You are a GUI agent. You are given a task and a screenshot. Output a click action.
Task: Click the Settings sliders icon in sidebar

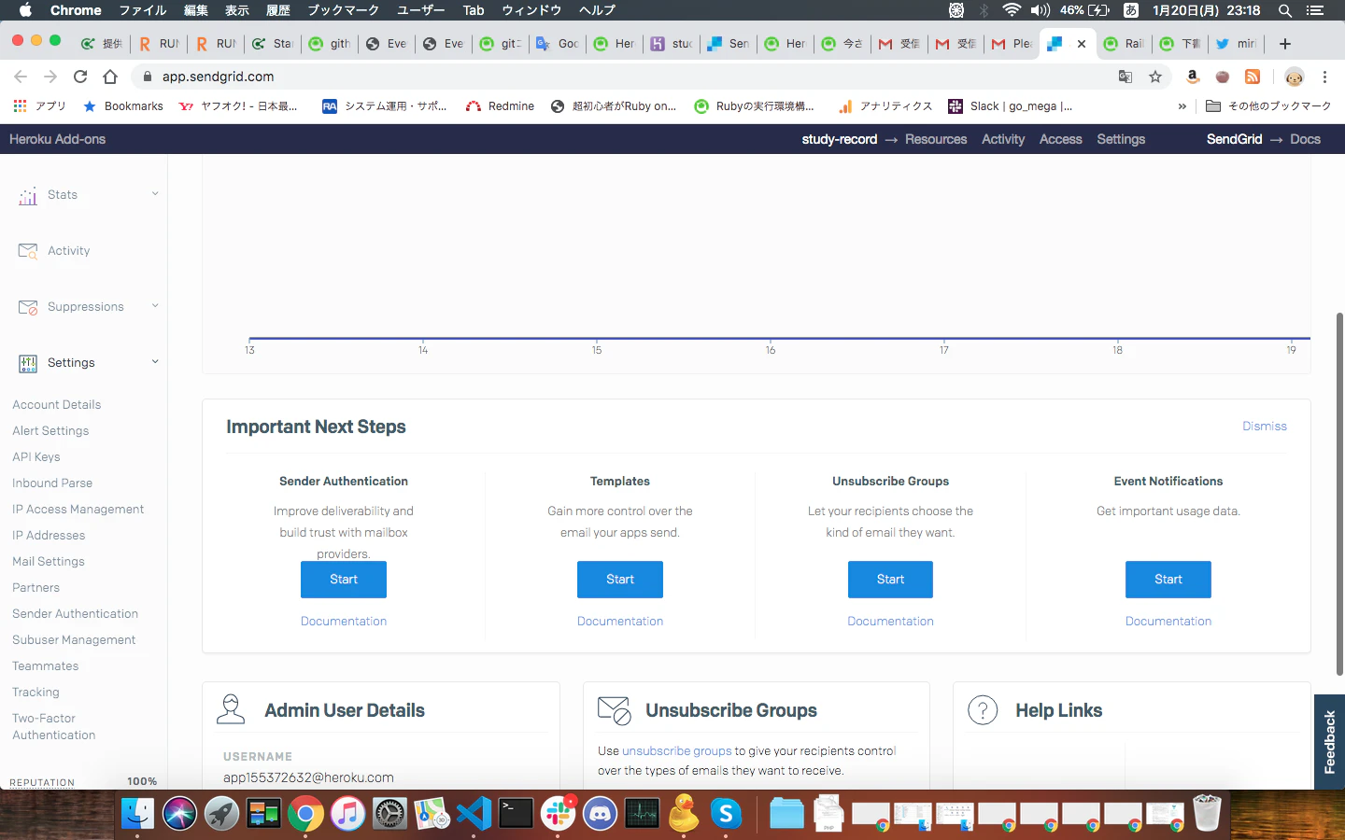pyautogui.click(x=28, y=363)
